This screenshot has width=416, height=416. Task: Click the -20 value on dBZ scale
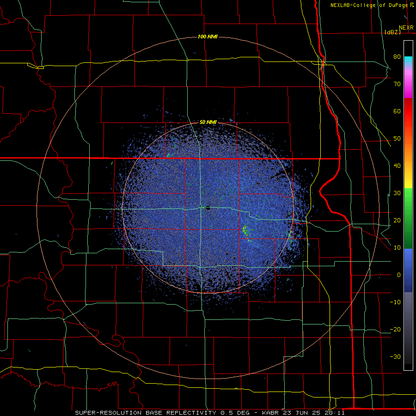395,330
